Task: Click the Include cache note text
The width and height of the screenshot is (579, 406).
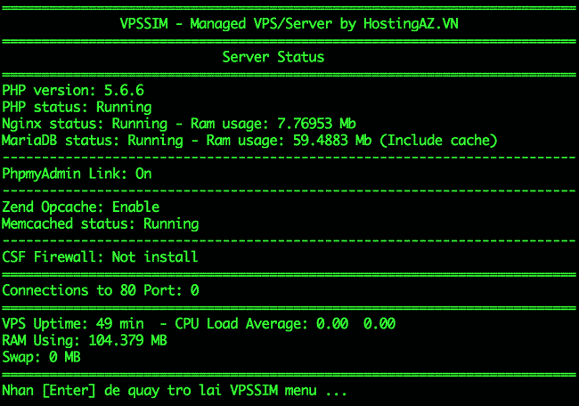Action: [438, 141]
